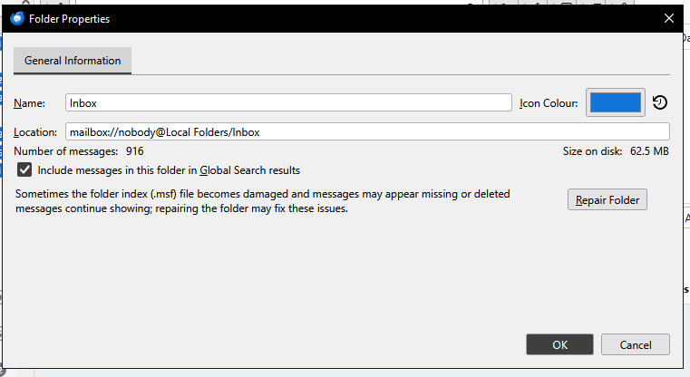Click the Folder Properties title bar text
This screenshot has width=690, height=377.
(x=71, y=18)
